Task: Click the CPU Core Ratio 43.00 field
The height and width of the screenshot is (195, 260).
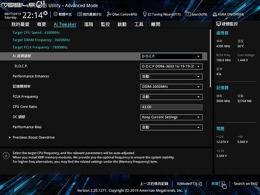Action: click(x=171, y=107)
